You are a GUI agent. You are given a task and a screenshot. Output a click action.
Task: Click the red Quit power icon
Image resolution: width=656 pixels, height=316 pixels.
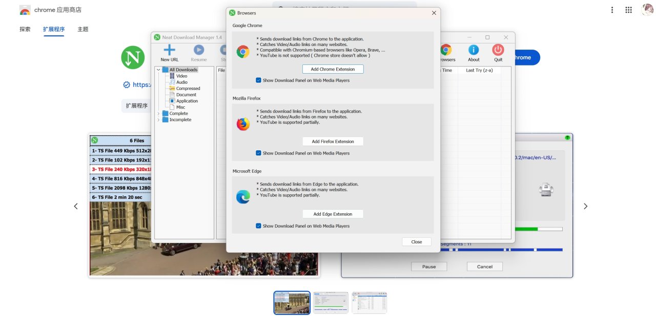(x=498, y=50)
